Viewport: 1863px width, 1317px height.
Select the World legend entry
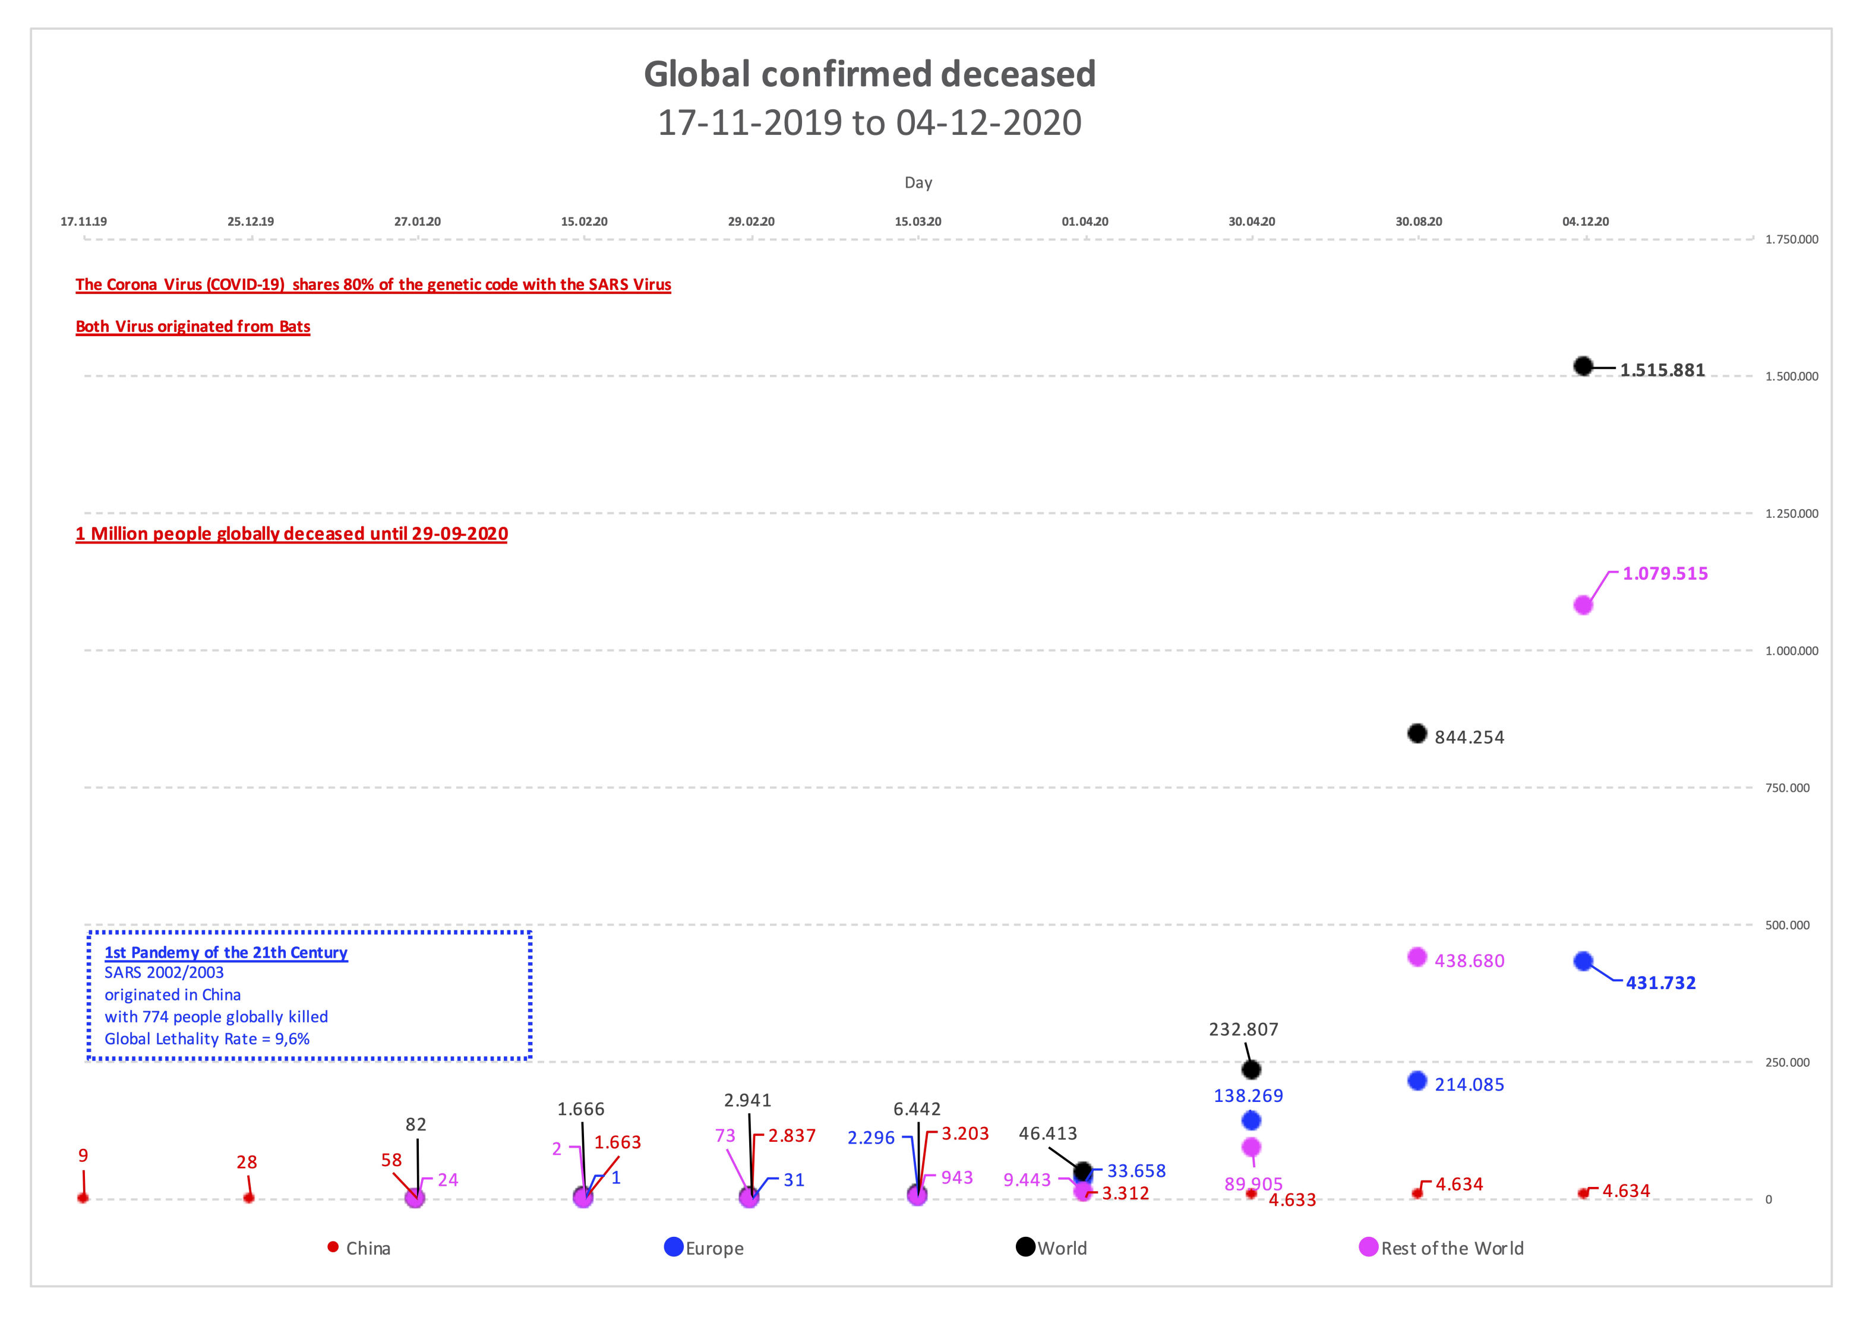[1052, 1247]
